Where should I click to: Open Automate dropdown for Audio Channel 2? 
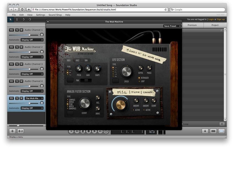point(32,57)
